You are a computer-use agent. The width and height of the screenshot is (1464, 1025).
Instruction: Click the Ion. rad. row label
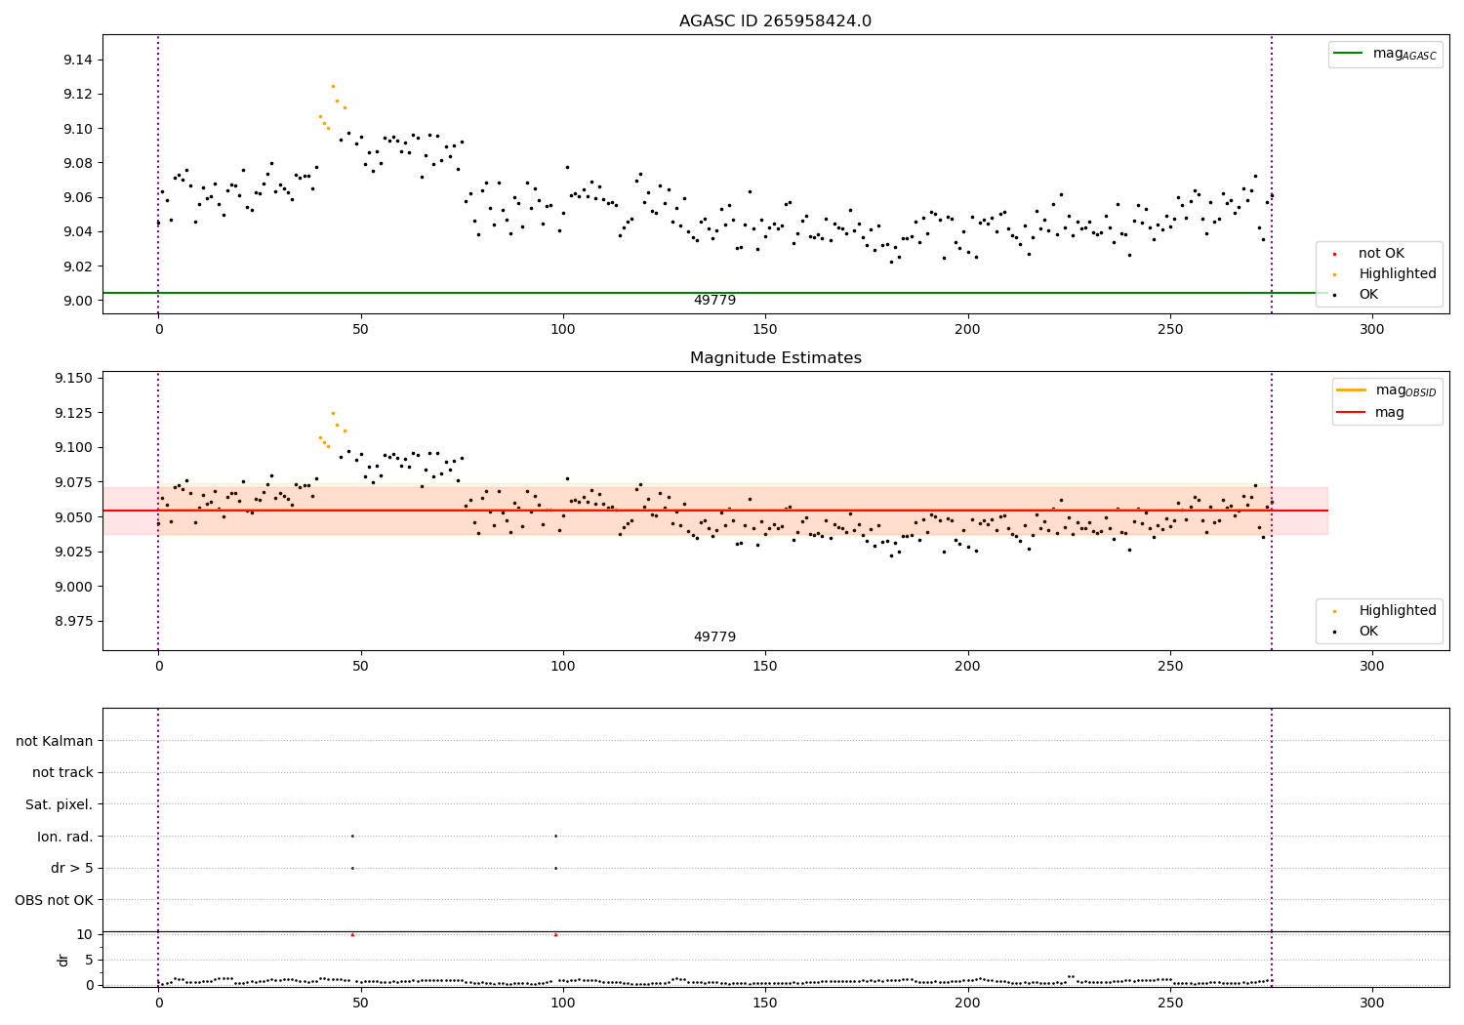coord(65,838)
